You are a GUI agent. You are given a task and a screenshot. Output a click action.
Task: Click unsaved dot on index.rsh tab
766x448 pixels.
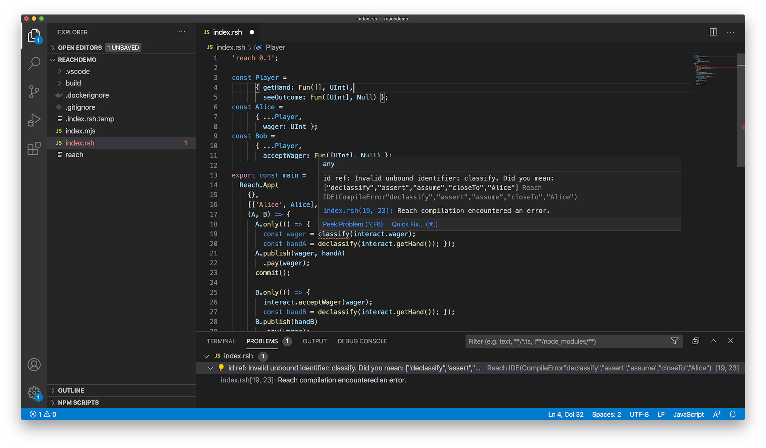click(x=252, y=32)
